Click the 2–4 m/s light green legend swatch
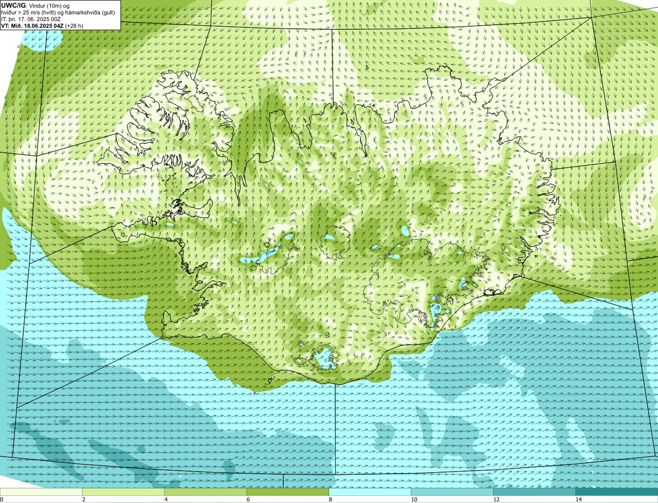The height and width of the screenshot is (503, 658). [x=123, y=492]
